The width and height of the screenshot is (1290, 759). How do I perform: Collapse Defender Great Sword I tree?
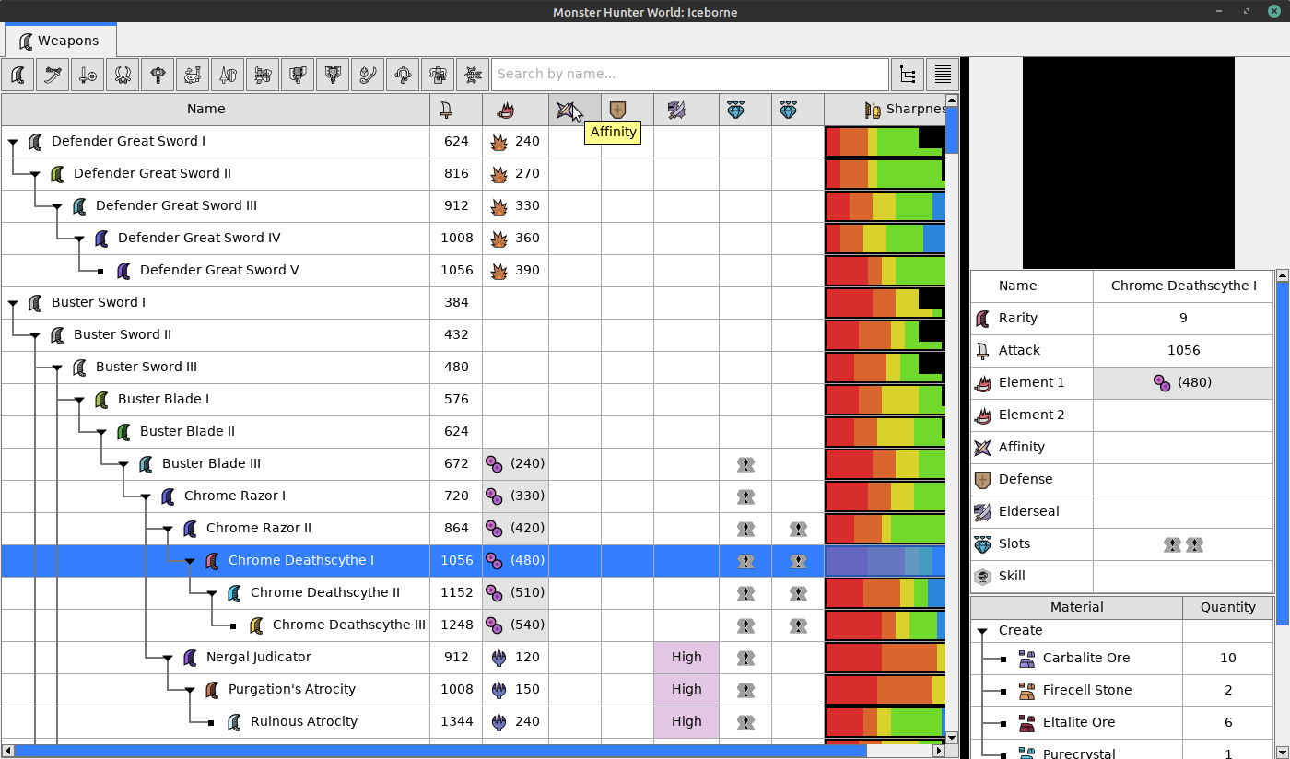click(13, 142)
